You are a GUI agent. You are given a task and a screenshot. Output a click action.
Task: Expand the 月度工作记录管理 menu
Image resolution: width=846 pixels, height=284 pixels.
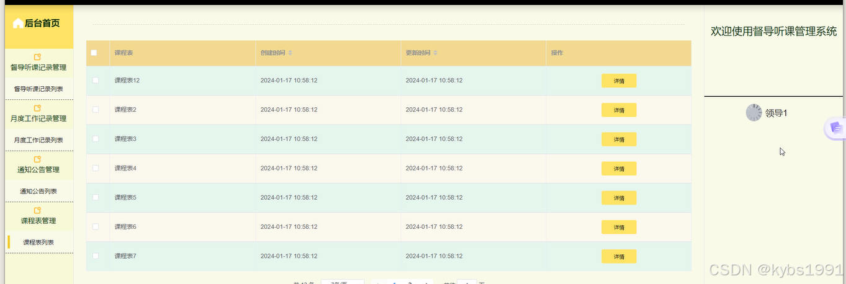(38, 118)
